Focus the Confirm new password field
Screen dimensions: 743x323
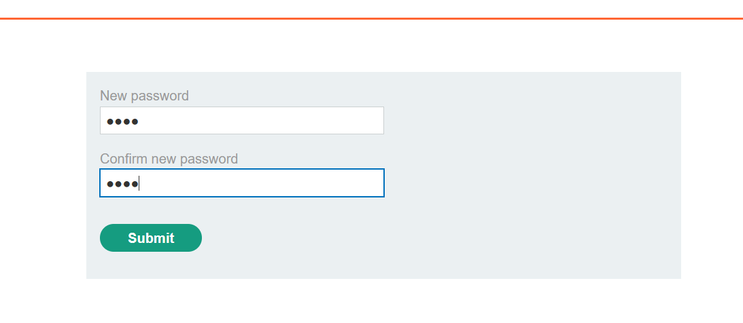(x=241, y=183)
